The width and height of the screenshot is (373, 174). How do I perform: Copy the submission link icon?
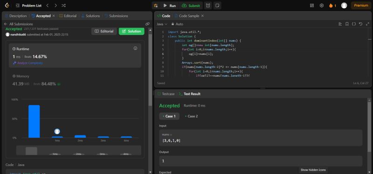[147, 24]
